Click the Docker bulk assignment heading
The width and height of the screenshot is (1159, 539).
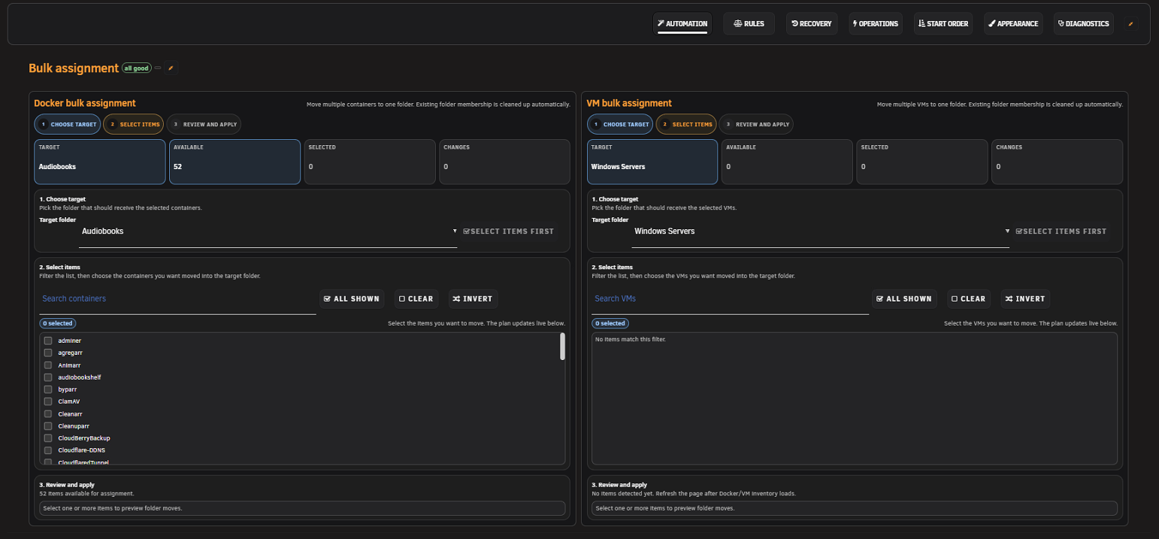[85, 103]
